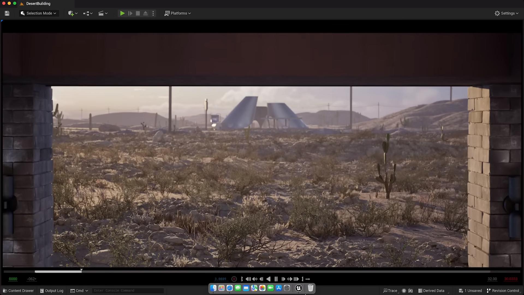This screenshot has height=295, width=524.
Task: Open the Content Drawer
Action: coord(18,291)
